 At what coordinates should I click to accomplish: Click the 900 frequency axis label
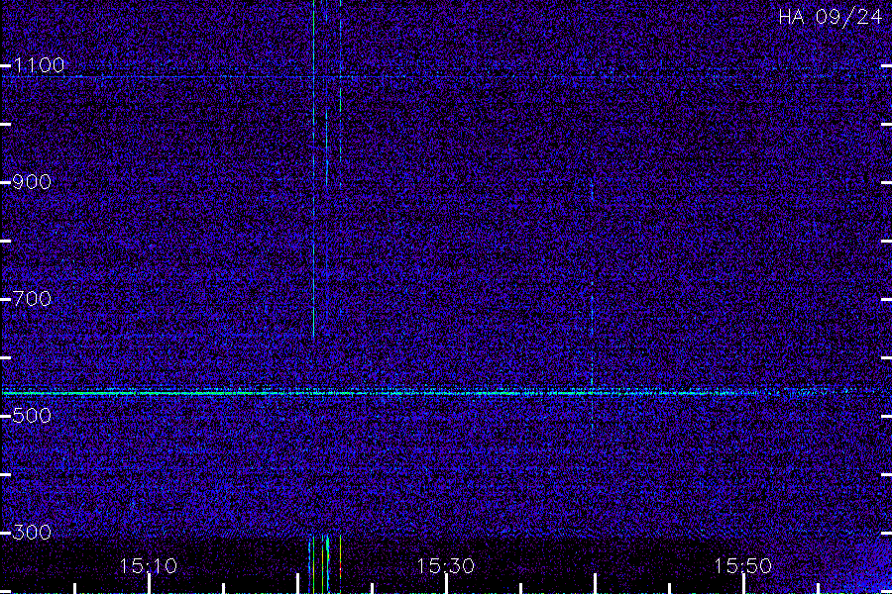(x=32, y=182)
